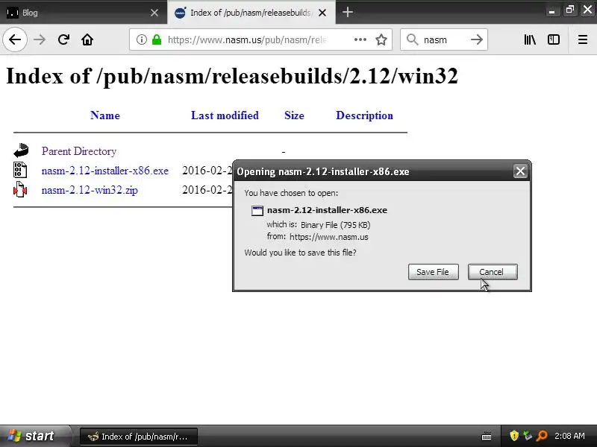This screenshot has width=597, height=447.
Task: Open page actions three-dot menu
Action: 360,39
